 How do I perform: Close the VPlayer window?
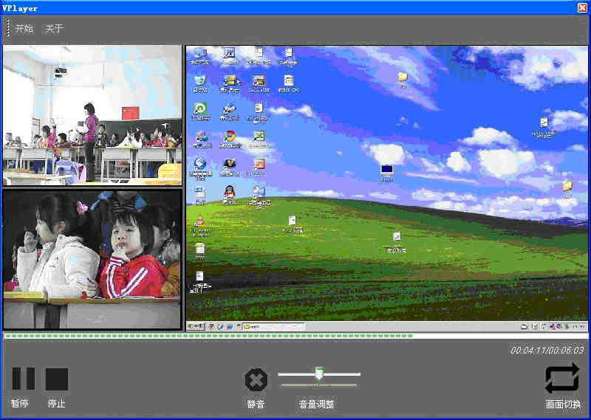coord(582,7)
